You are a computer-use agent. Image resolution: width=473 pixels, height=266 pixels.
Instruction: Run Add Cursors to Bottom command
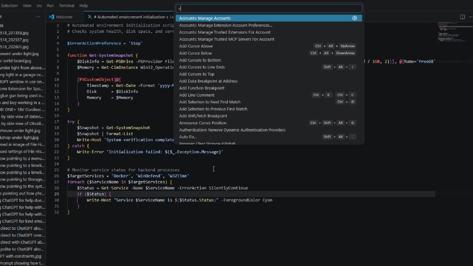(269, 60)
